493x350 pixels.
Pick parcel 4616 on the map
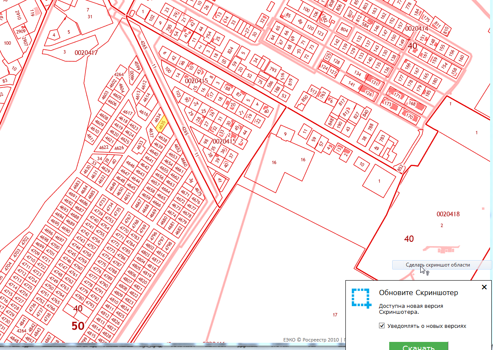click(143, 113)
